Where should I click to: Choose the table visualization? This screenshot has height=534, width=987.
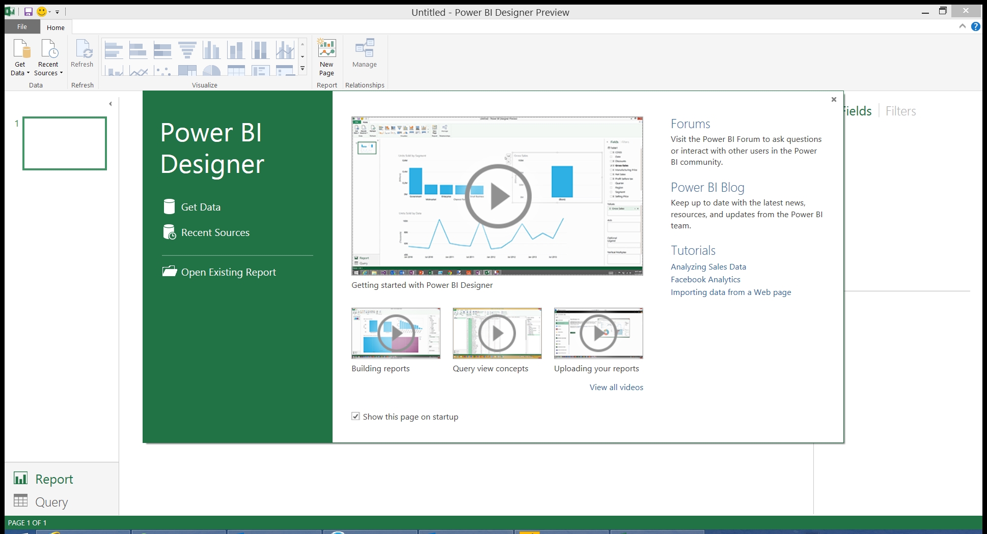click(236, 70)
